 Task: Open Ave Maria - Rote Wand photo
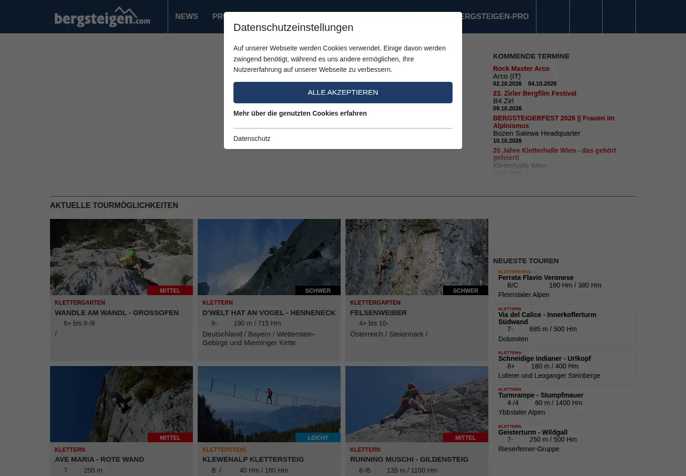point(121,404)
